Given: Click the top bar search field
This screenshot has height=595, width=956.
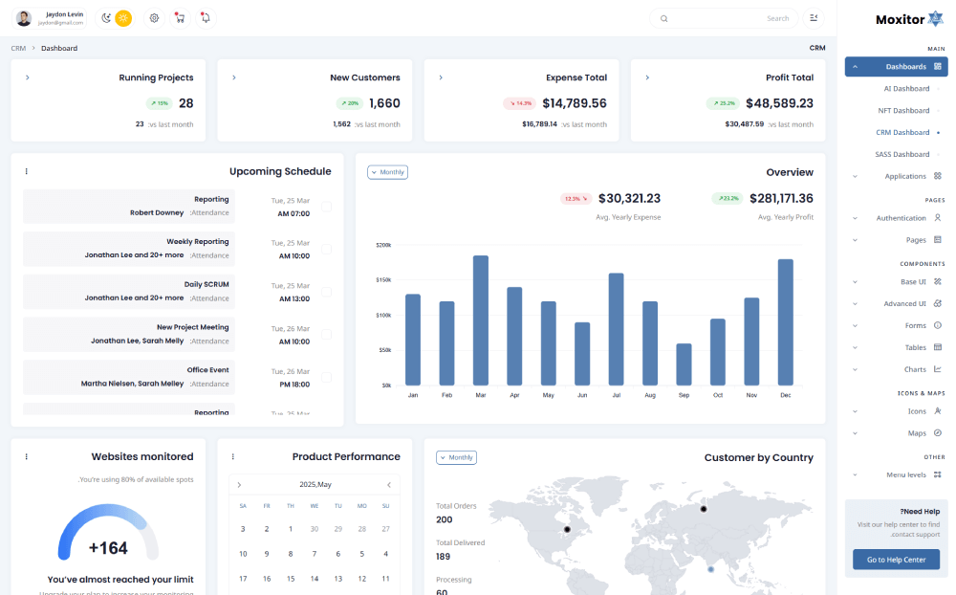Looking at the screenshot, I should pyautogui.click(x=727, y=18).
